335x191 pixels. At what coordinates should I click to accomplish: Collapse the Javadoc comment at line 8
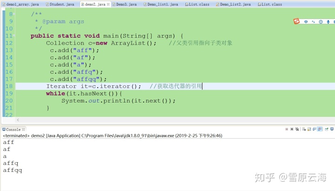(13, 14)
